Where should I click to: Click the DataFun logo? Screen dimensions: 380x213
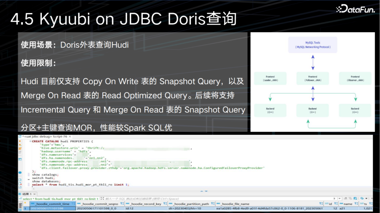point(355,9)
